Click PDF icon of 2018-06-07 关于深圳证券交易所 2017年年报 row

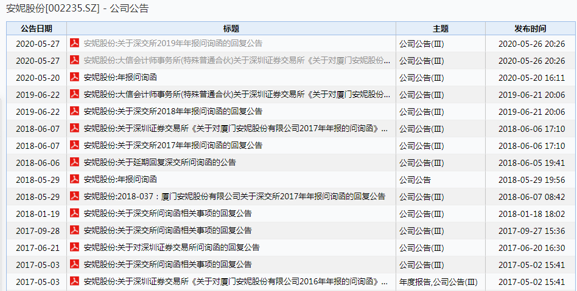tap(75, 128)
